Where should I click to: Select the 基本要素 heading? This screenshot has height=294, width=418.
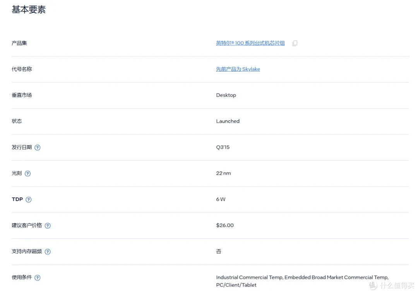(x=29, y=10)
